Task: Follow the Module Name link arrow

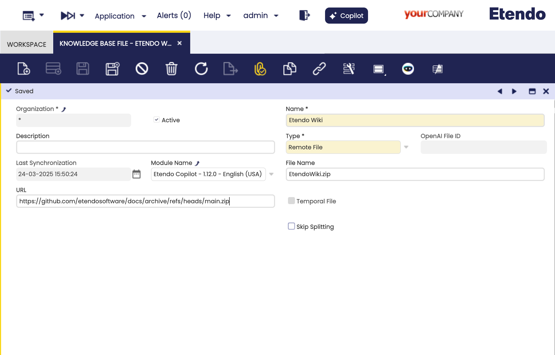Action: point(197,163)
